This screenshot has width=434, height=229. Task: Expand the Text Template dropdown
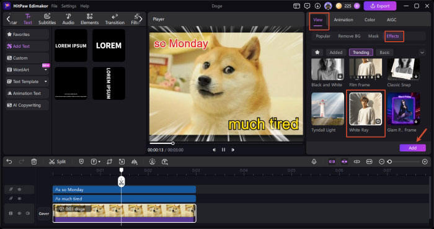[x=46, y=82]
